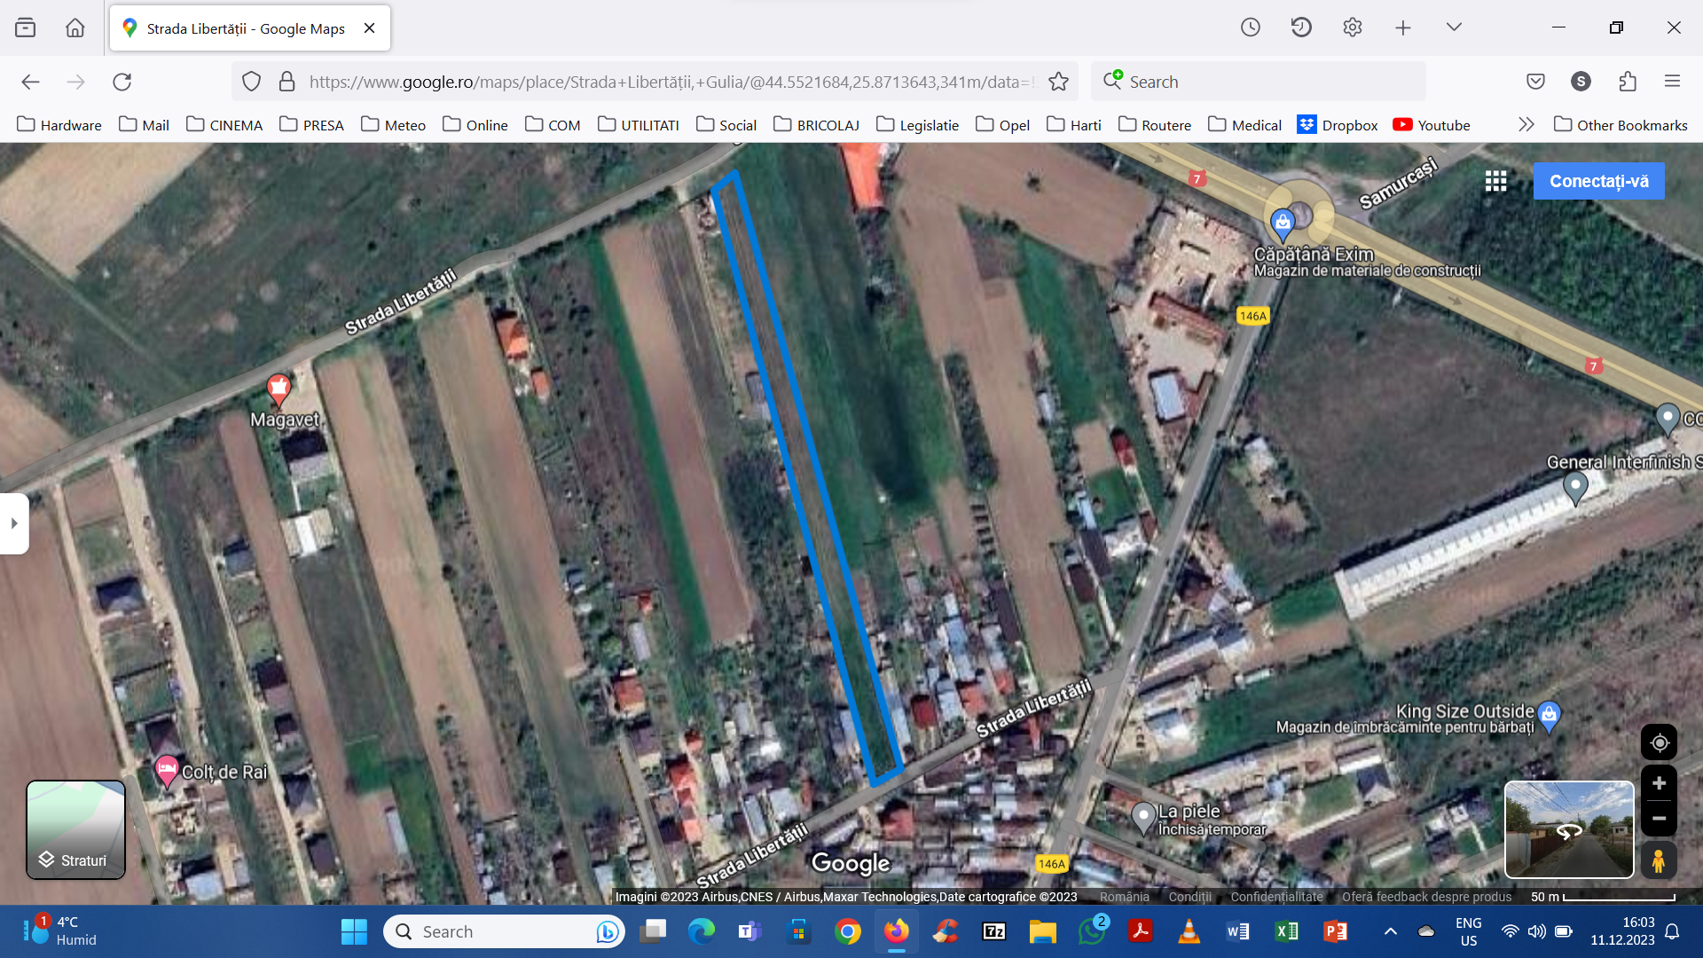Bookmark this page with star icon
Viewport: 1703px width, 958px height.
coord(1058,82)
